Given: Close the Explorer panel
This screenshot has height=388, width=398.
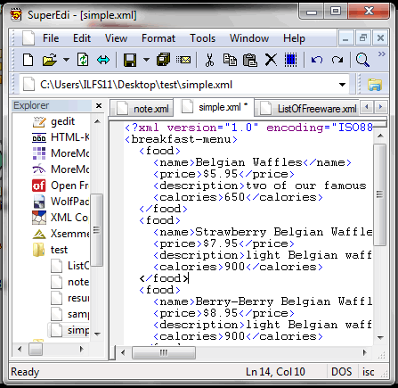Looking at the screenshot, I should (99, 105).
